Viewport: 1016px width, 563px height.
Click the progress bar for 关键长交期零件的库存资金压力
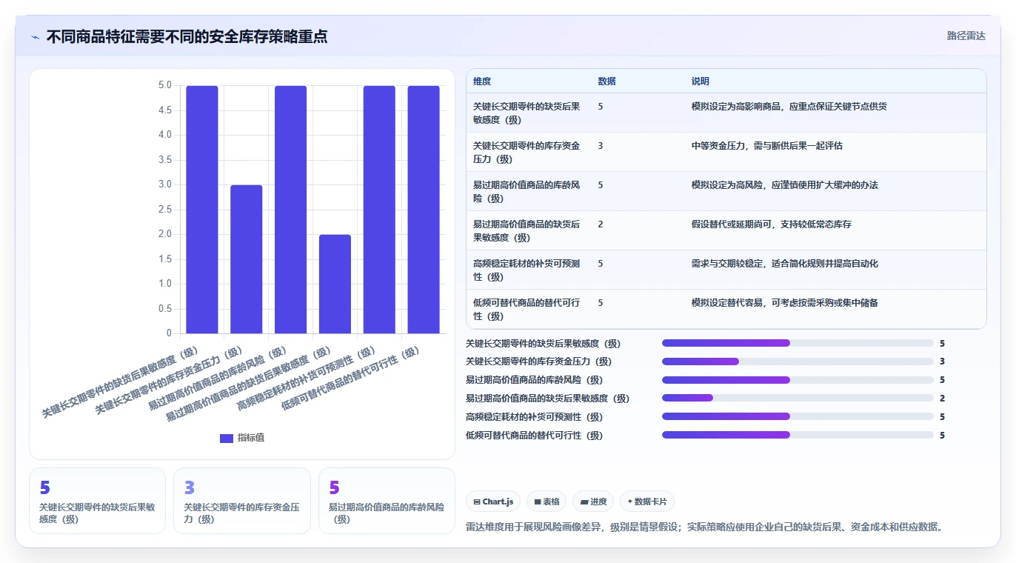pyautogui.click(x=798, y=362)
